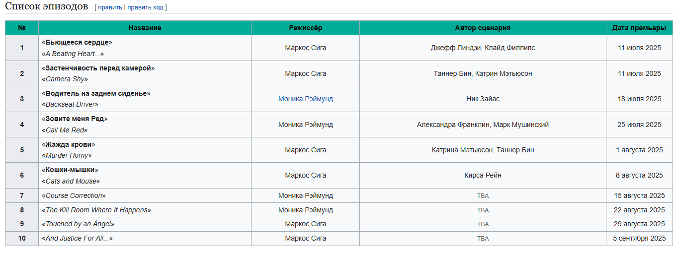Click the "Автор сценария" column header
Screen dimensions: 673x254
(483, 28)
